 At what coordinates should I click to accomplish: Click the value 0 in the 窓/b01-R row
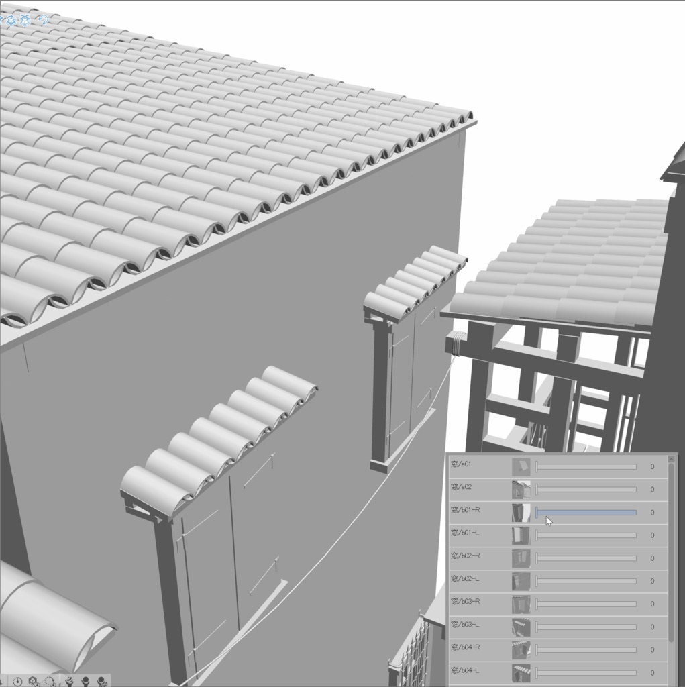(653, 512)
